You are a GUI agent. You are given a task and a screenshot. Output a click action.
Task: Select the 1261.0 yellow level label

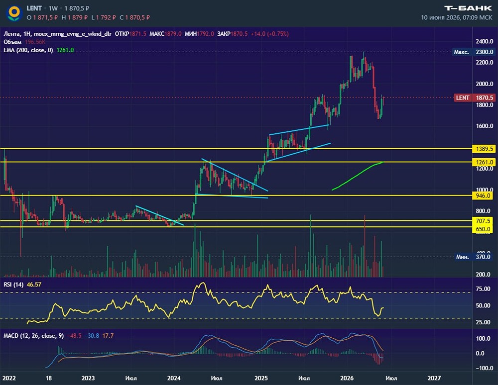coord(484,162)
